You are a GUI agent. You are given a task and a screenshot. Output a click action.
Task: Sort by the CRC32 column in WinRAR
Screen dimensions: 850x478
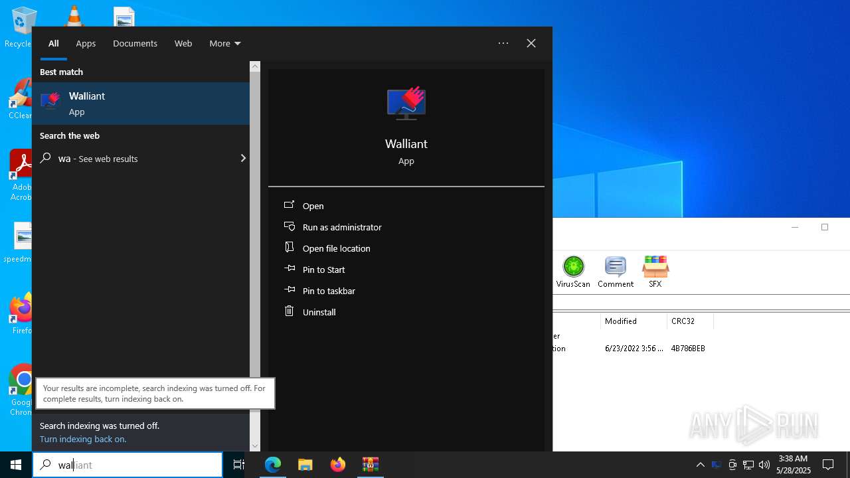(x=690, y=321)
